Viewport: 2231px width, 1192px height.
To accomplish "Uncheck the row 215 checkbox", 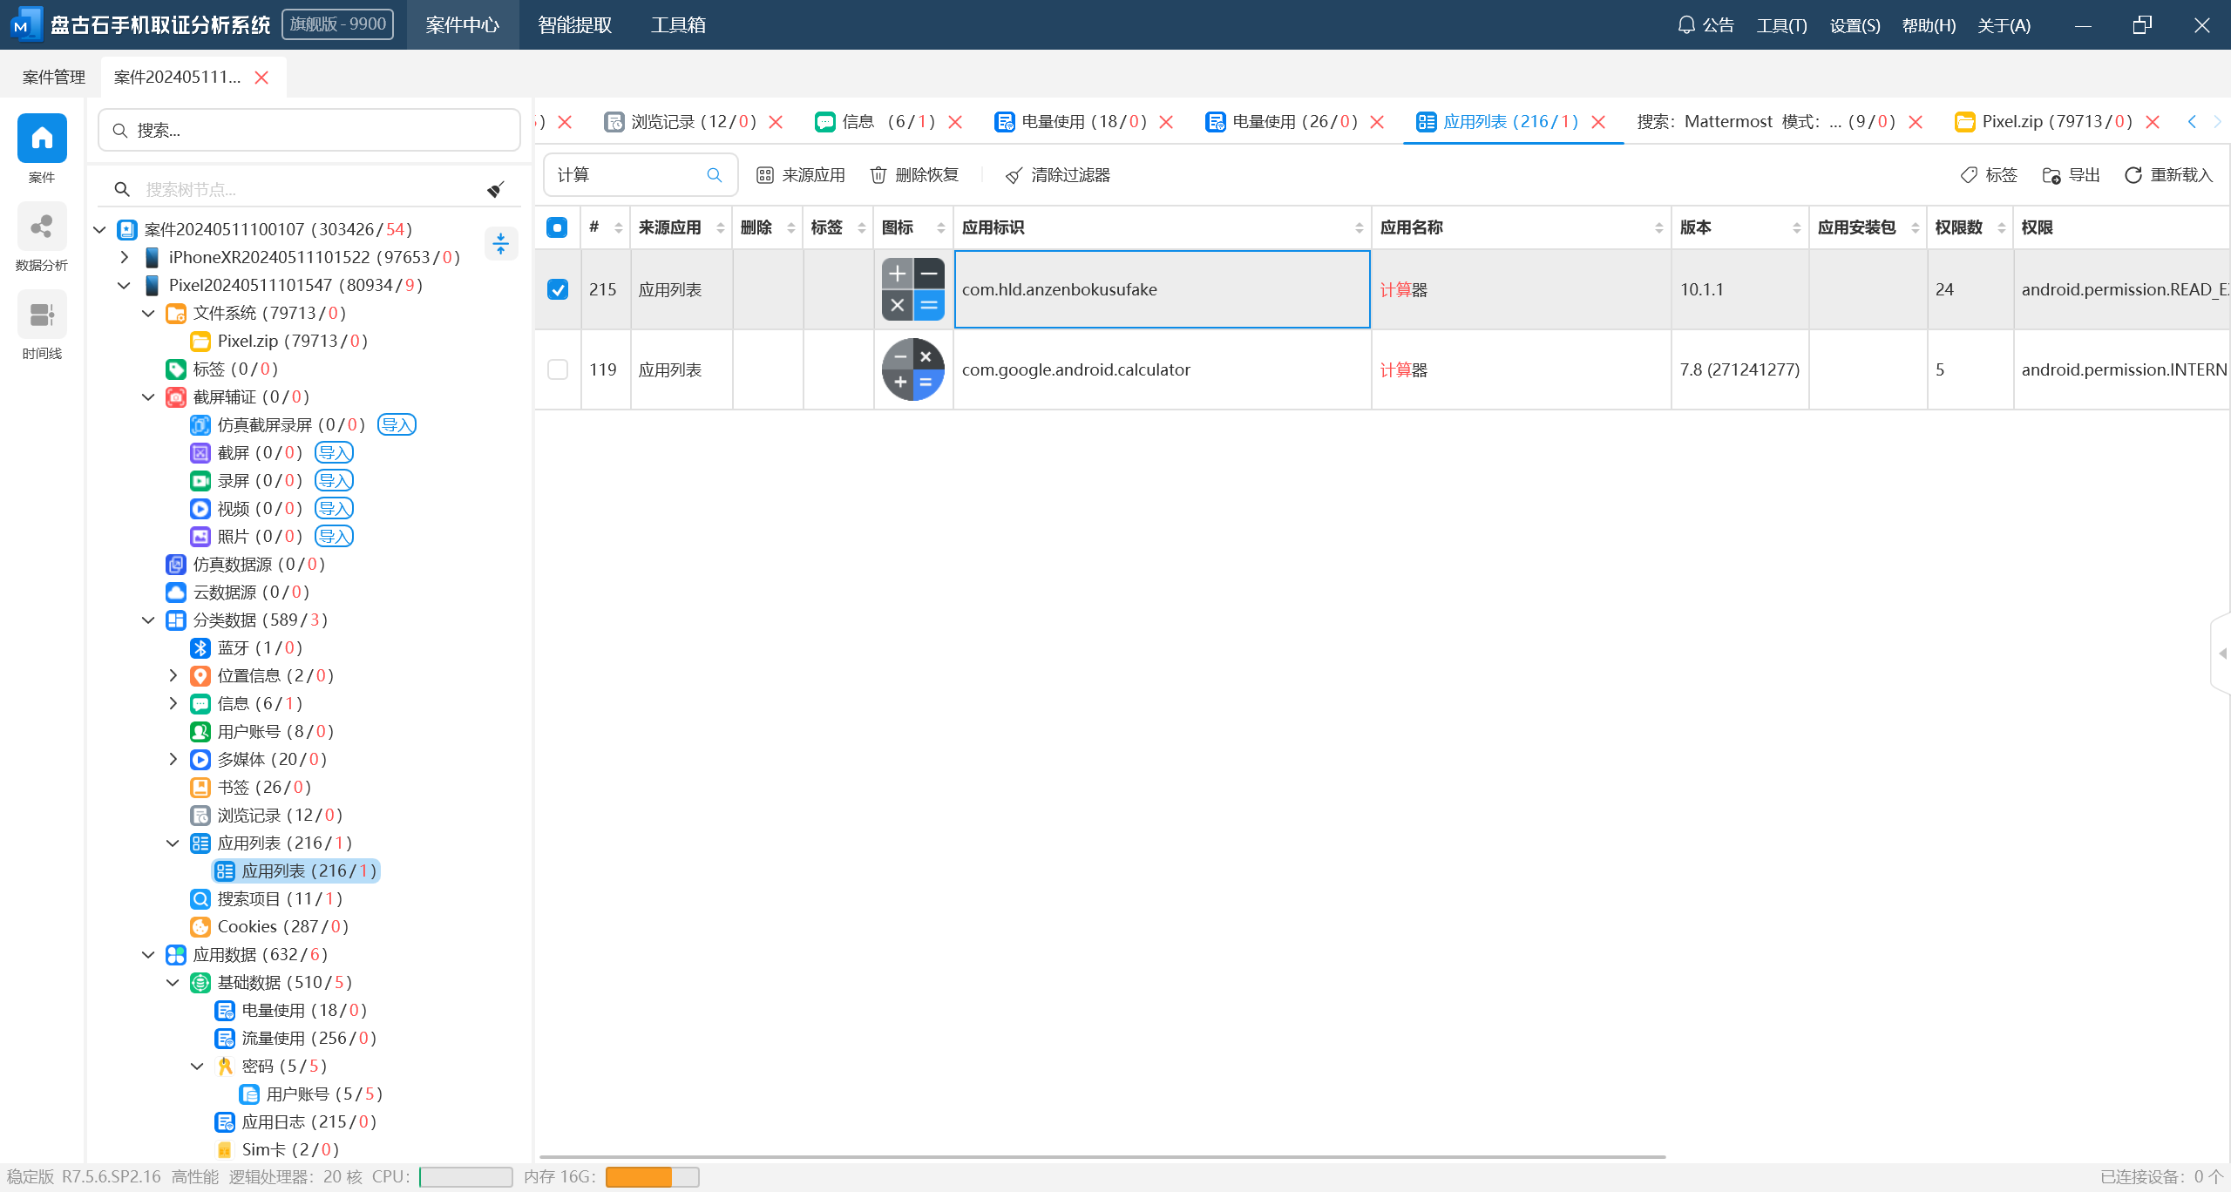I will coord(558,289).
